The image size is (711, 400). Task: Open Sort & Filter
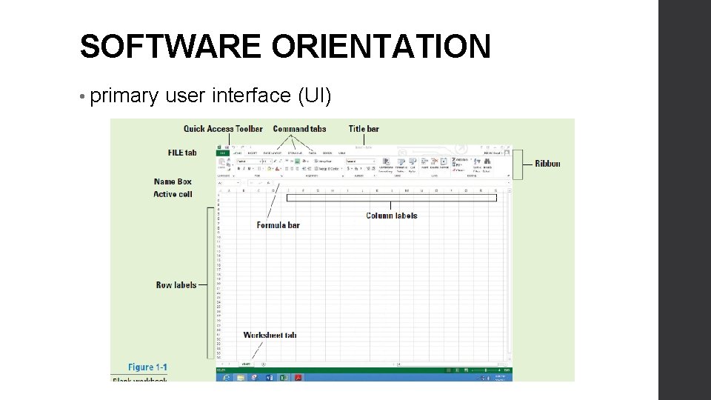(477, 165)
